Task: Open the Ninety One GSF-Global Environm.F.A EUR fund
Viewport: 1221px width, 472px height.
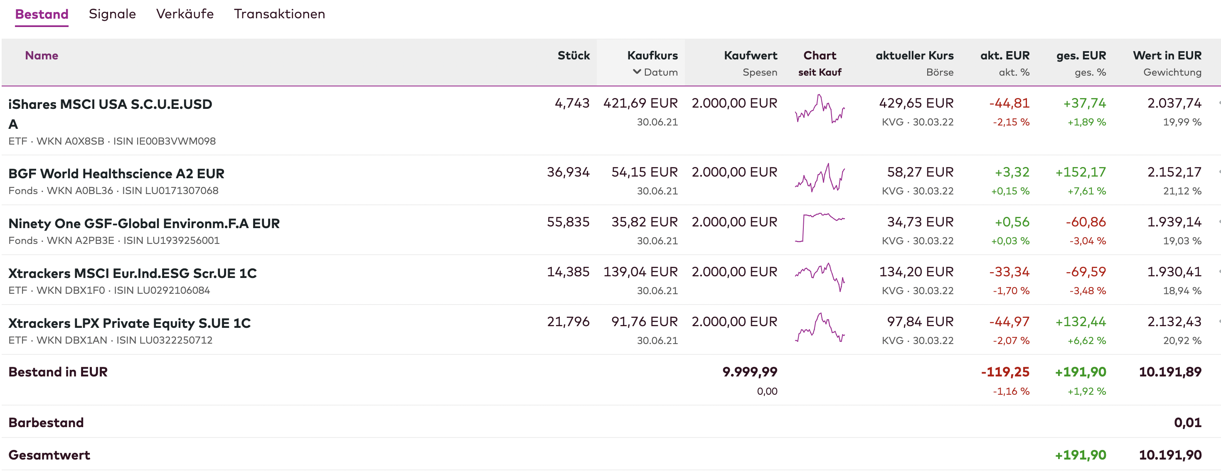Action: pyautogui.click(x=144, y=224)
